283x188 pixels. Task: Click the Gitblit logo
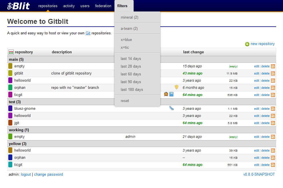pyautogui.click(x=18, y=6)
